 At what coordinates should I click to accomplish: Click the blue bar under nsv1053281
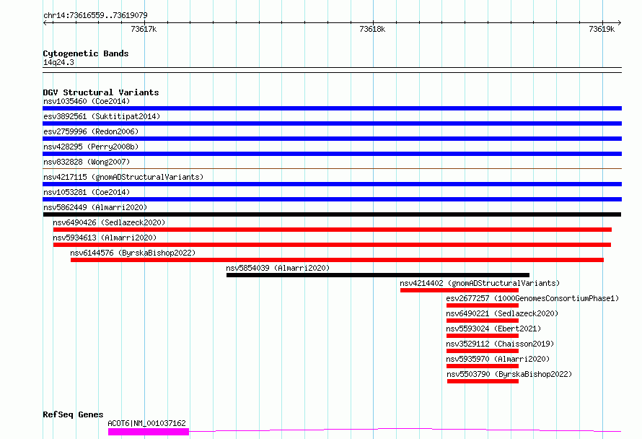click(x=332, y=199)
